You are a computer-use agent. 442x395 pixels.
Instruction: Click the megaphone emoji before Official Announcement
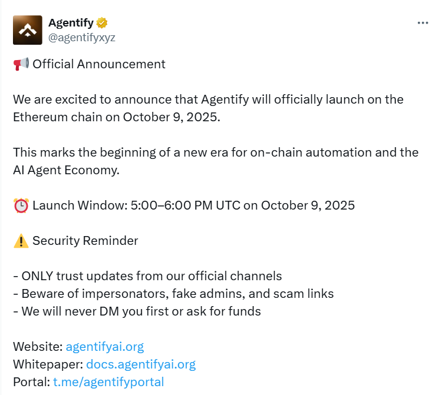[x=21, y=64]
